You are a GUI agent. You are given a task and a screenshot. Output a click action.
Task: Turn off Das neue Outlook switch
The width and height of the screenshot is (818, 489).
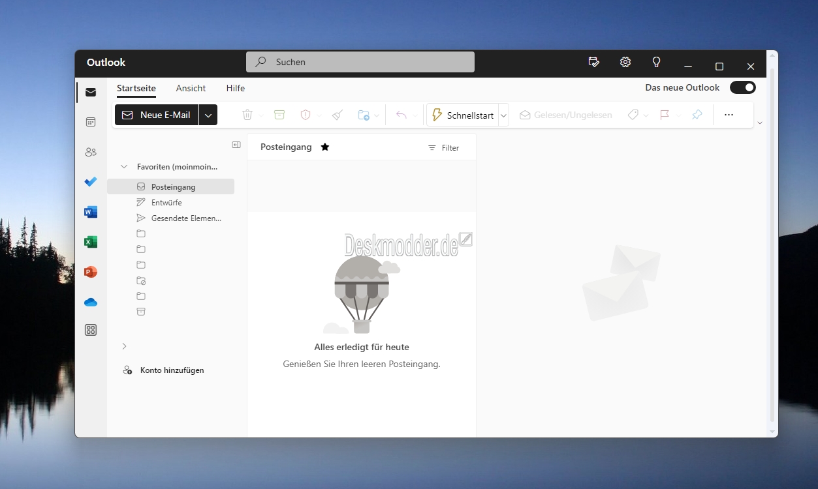[x=743, y=87]
